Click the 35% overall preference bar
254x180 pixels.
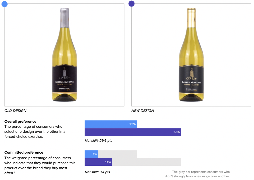[x=111, y=124]
